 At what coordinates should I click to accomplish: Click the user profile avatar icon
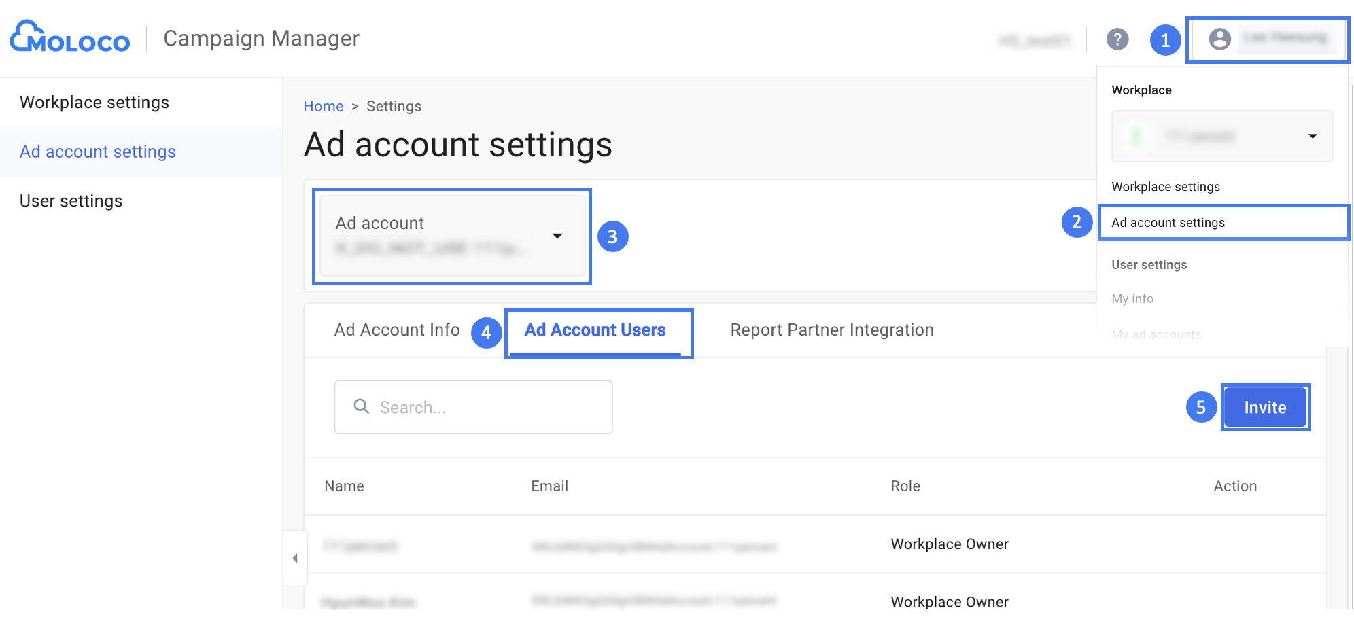1219,39
